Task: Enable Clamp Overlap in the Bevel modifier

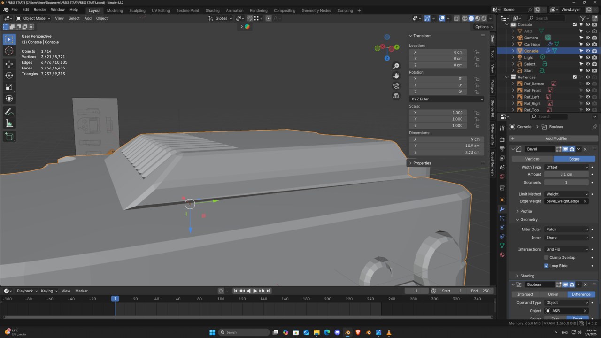Action: [546, 257]
